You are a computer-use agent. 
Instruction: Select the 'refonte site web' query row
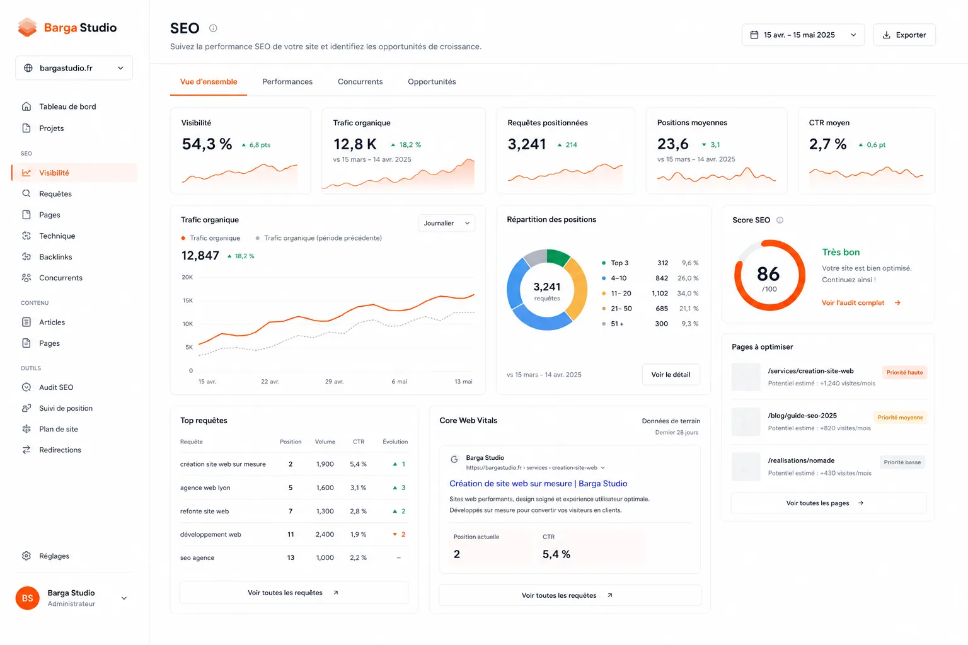(294, 511)
